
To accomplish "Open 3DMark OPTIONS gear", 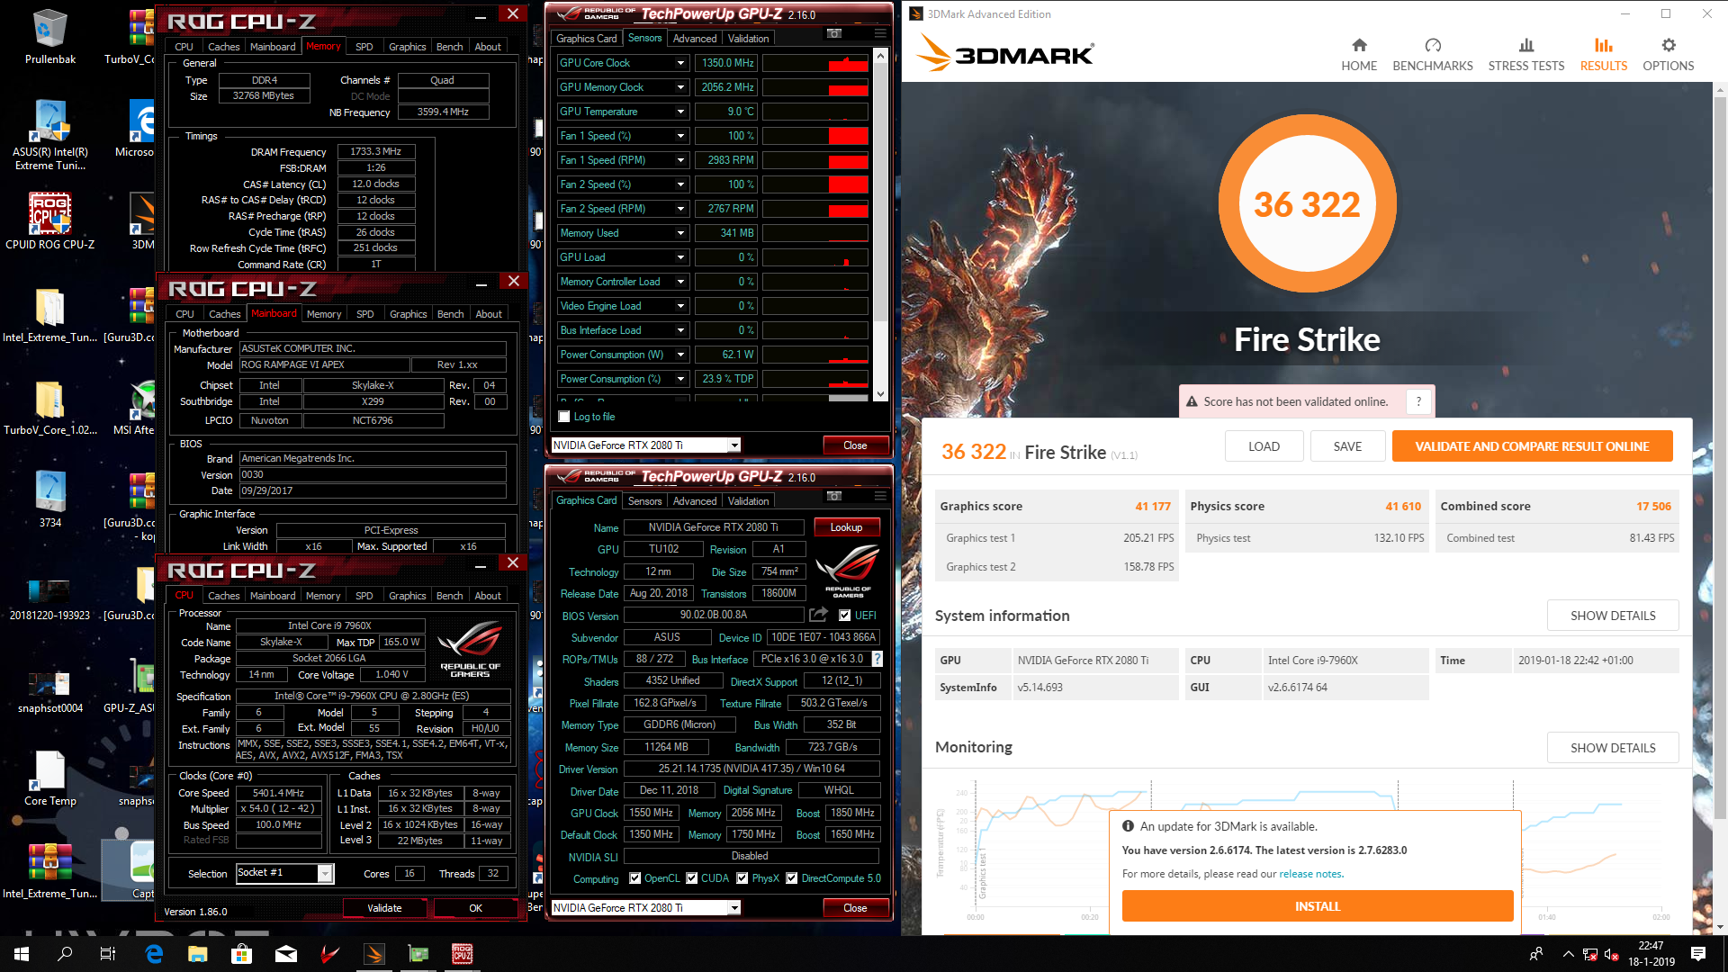I will pyautogui.click(x=1669, y=54).
